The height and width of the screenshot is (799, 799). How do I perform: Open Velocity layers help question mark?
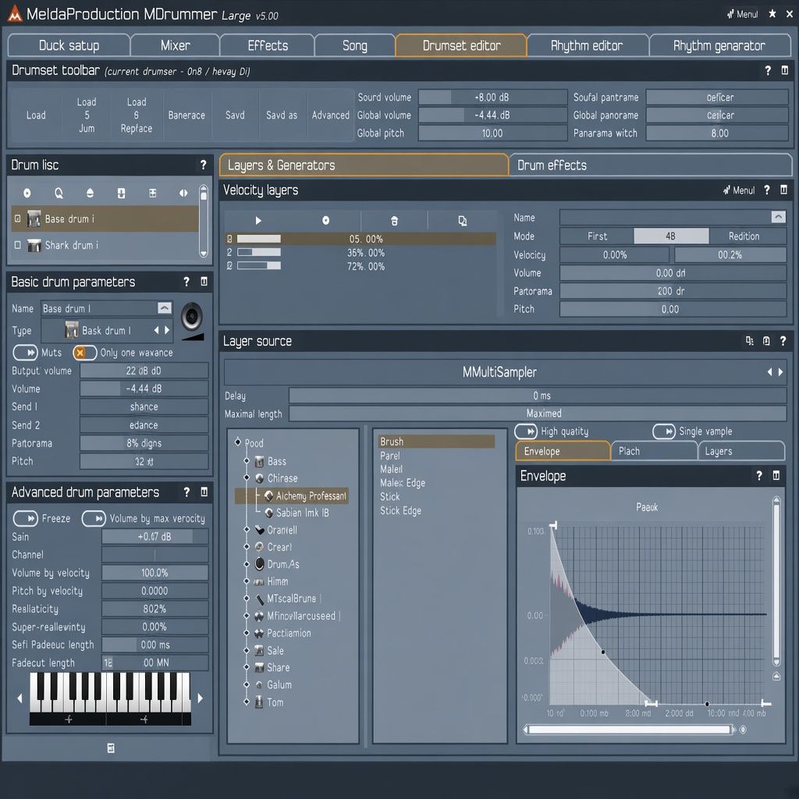[x=767, y=190]
